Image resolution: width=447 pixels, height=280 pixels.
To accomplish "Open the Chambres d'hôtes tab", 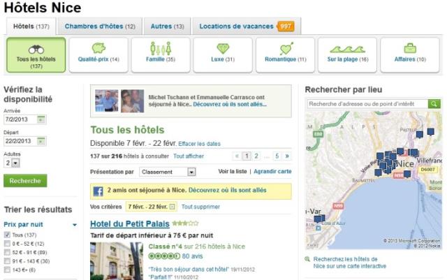I will 100,27.
